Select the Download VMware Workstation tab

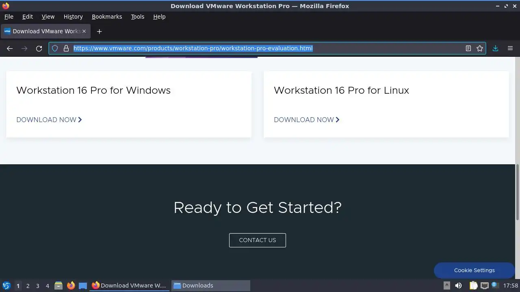pyautogui.click(x=45, y=31)
